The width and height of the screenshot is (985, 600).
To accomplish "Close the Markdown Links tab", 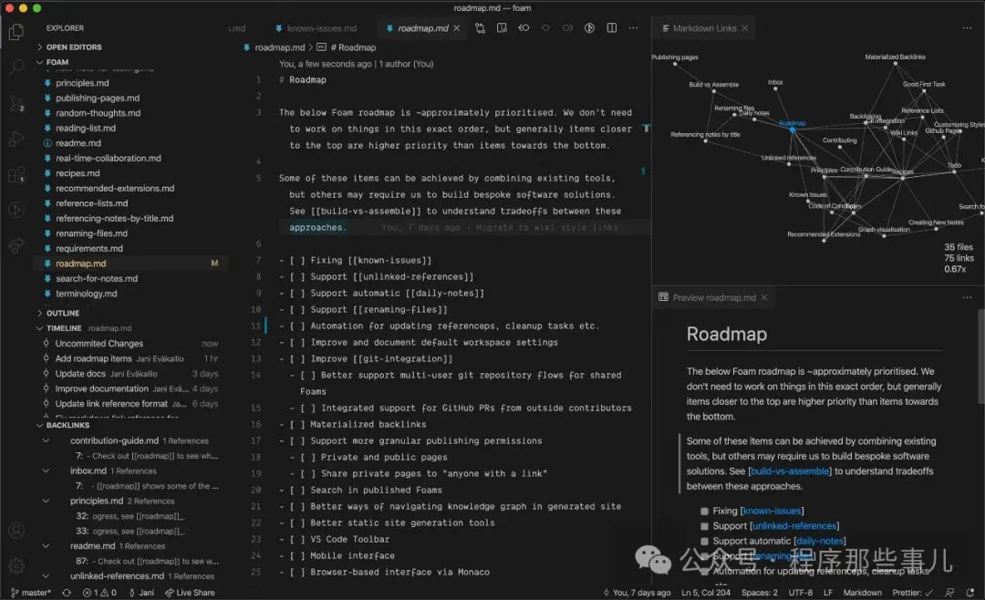I will (745, 28).
